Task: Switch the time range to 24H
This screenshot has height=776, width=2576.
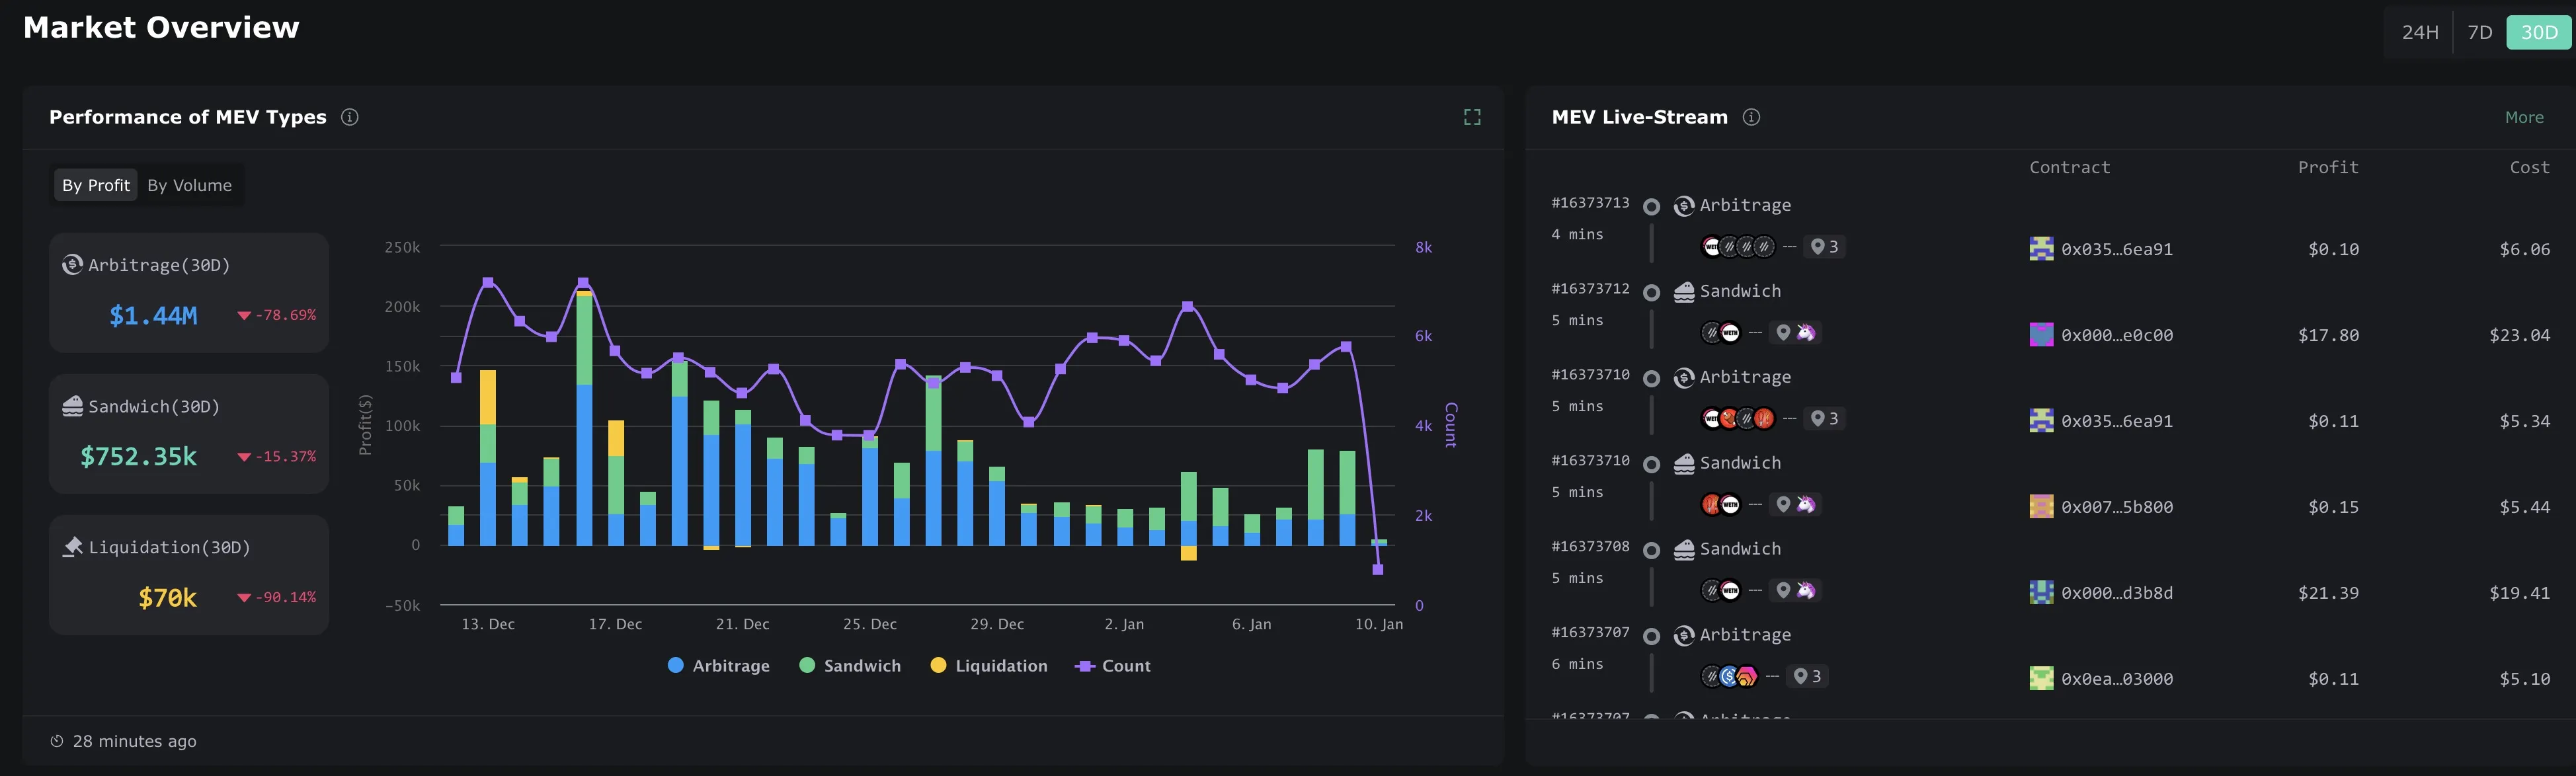Action: (x=2420, y=32)
